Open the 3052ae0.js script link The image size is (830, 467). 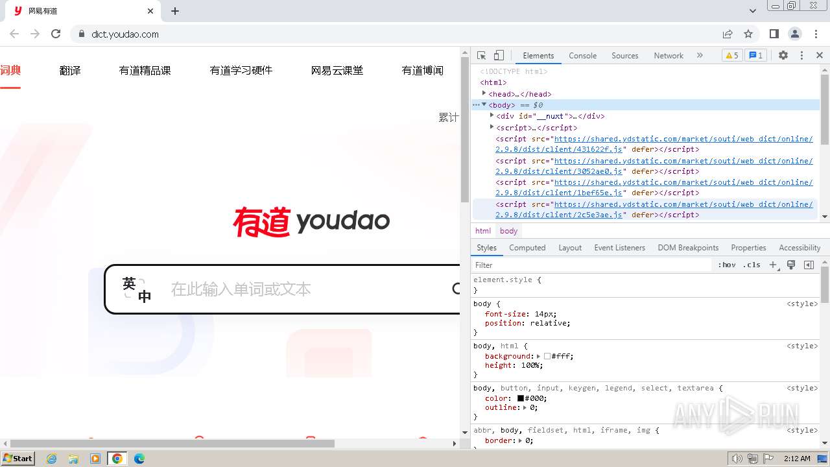pyautogui.click(x=654, y=166)
